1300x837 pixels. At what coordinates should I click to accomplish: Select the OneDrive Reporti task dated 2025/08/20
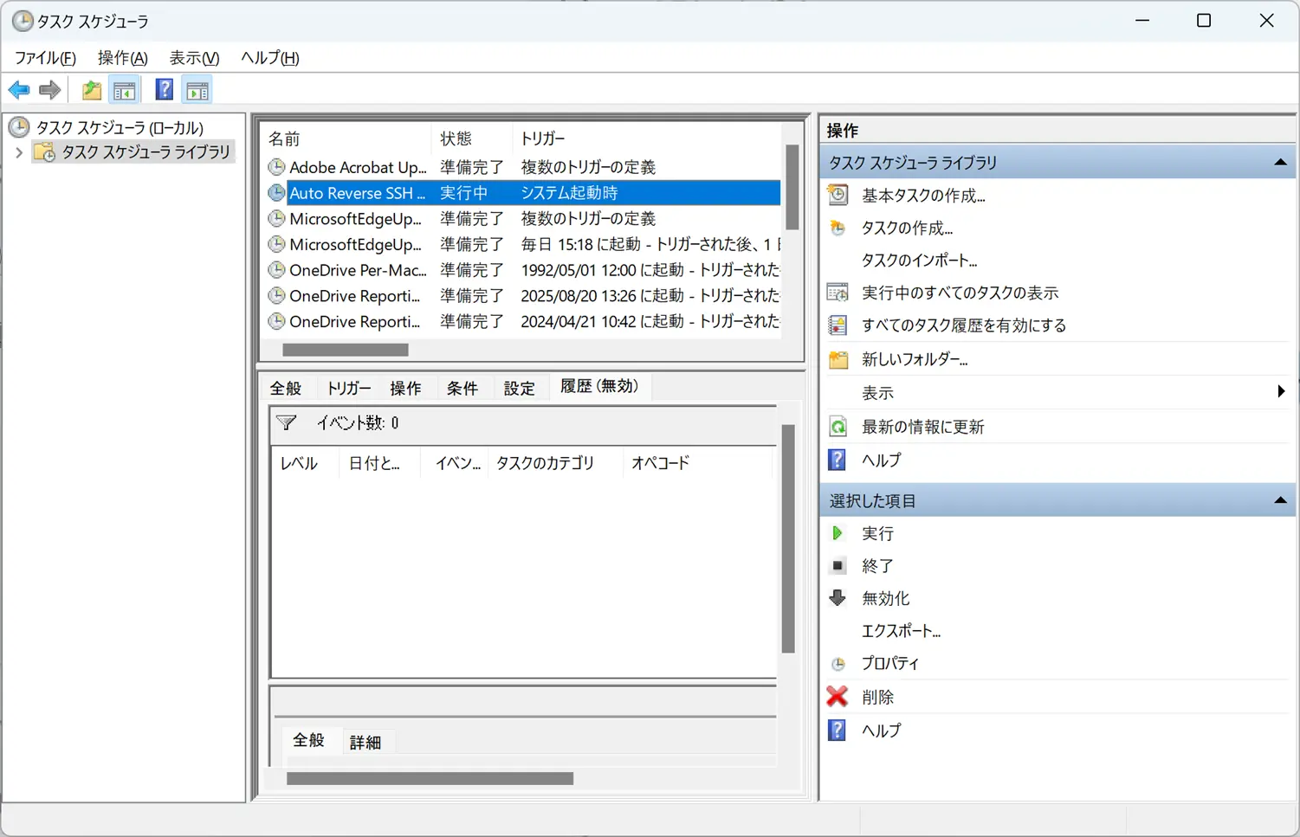(523, 296)
